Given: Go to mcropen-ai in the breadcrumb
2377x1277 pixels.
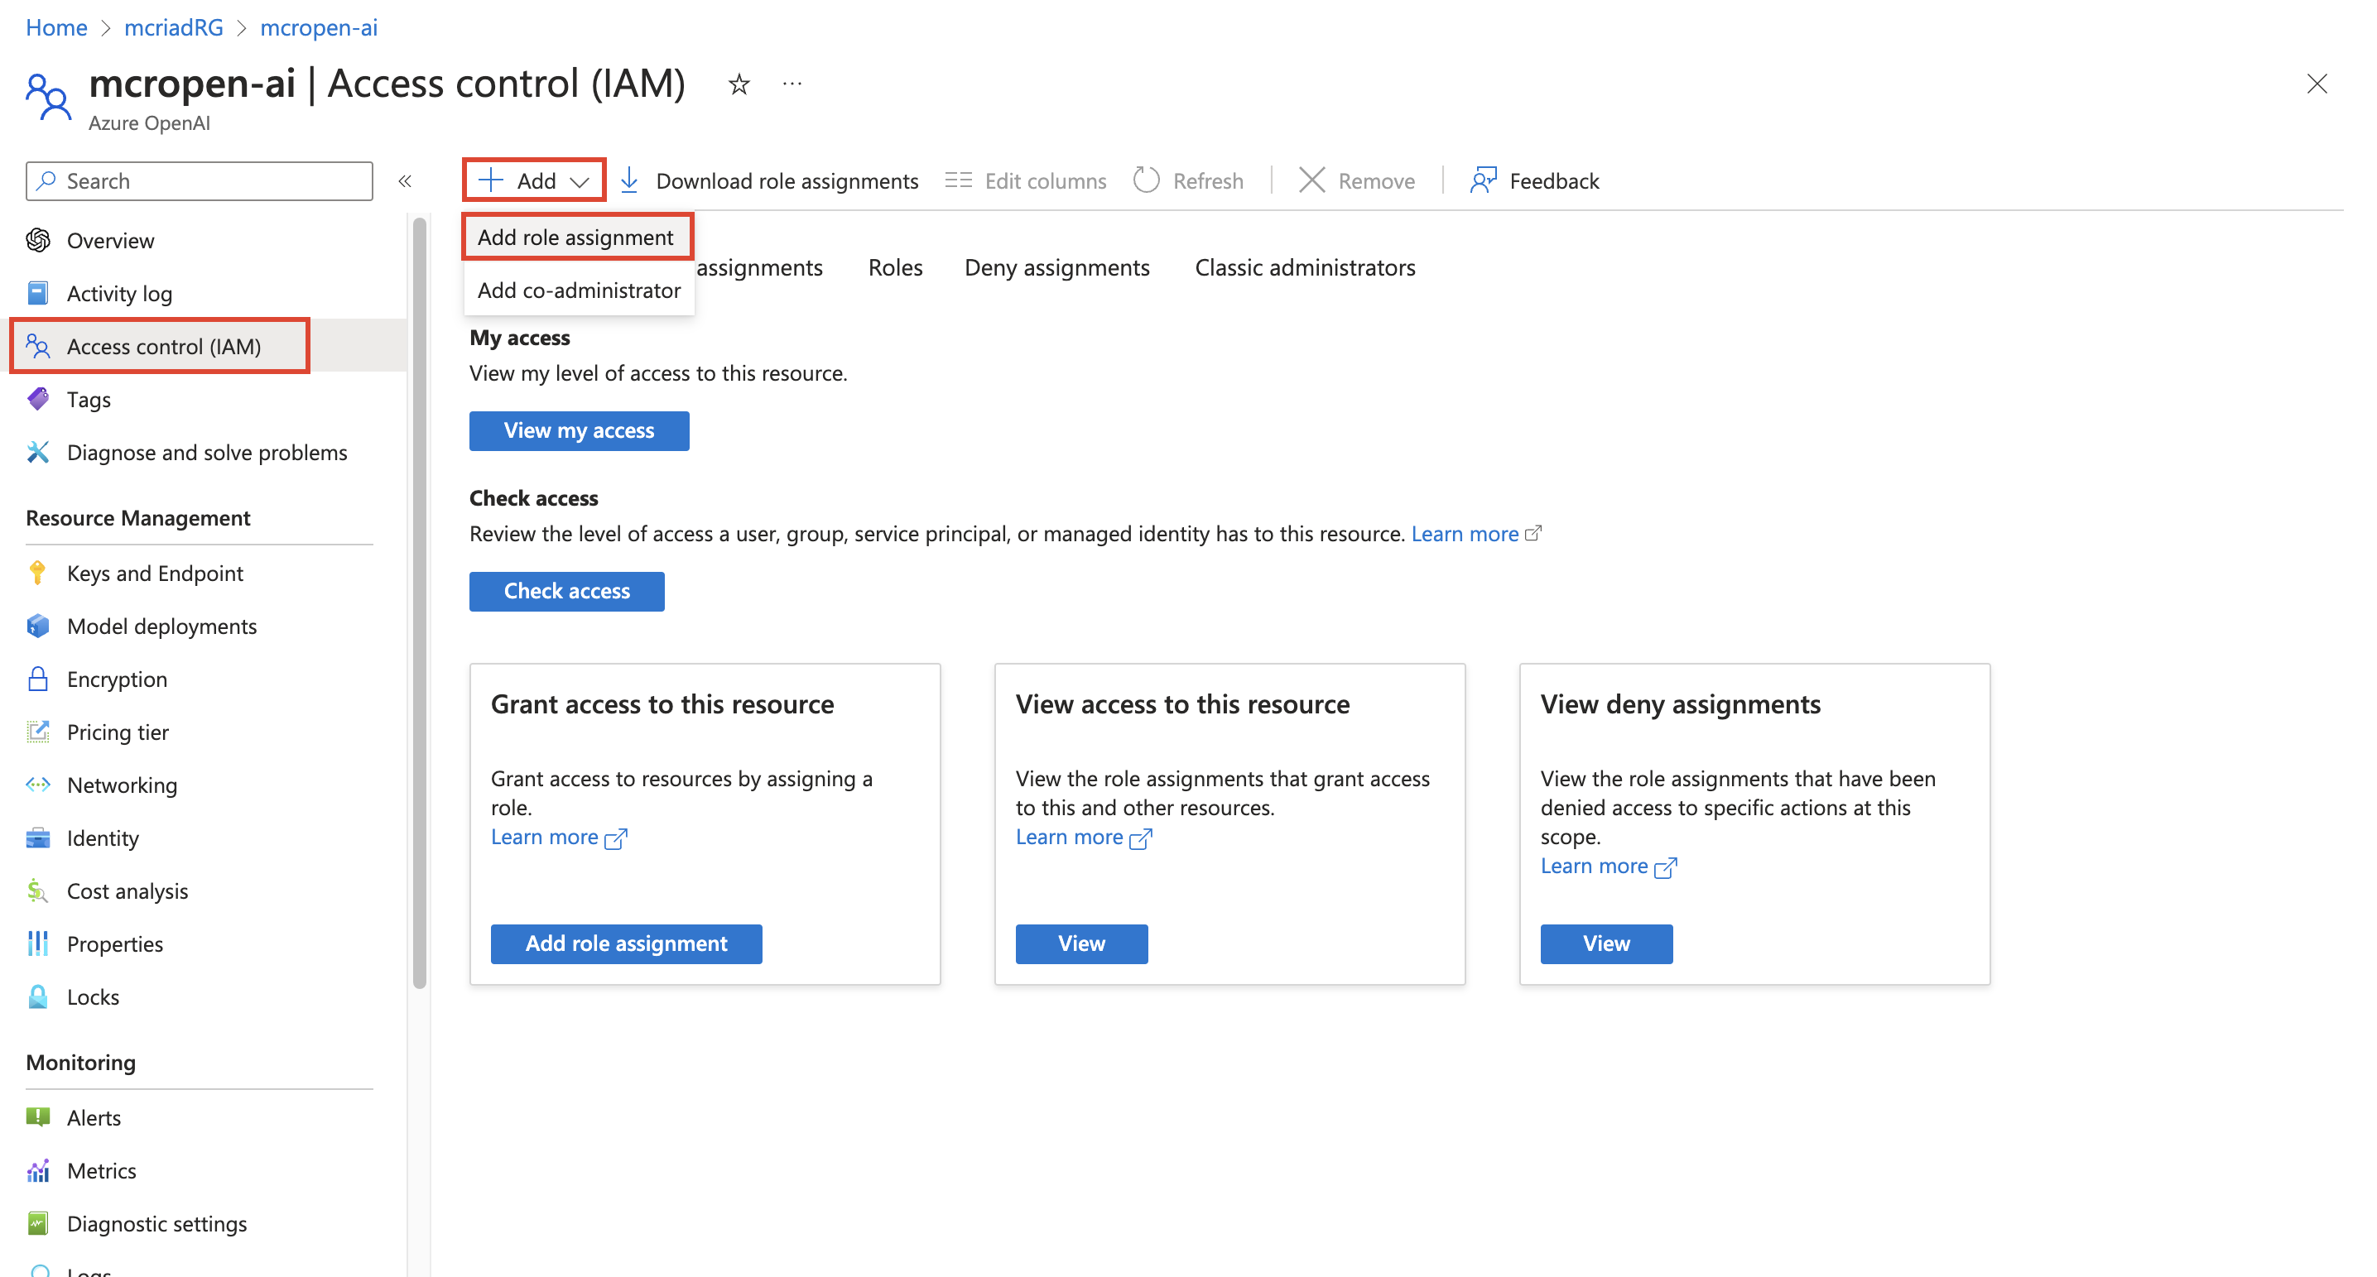Looking at the screenshot, I should pos(319,27).
